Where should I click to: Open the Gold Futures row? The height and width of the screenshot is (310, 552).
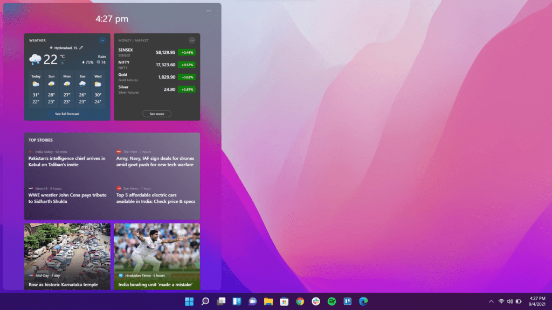[157, 77]
